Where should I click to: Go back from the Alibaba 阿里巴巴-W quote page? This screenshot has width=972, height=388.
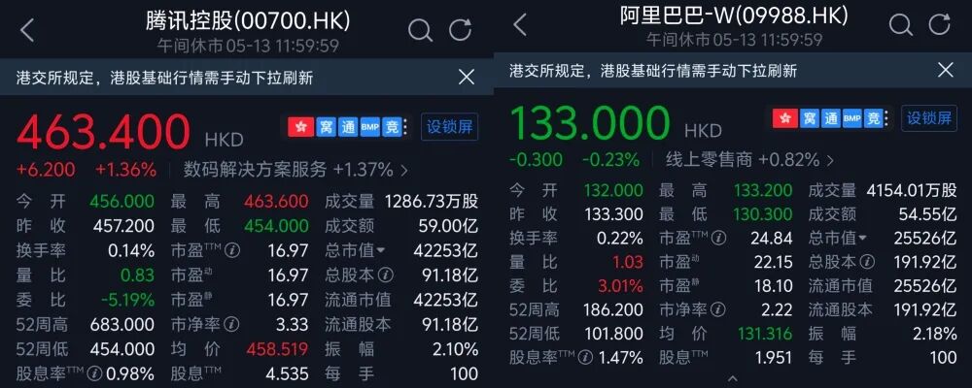coord(520,25)
